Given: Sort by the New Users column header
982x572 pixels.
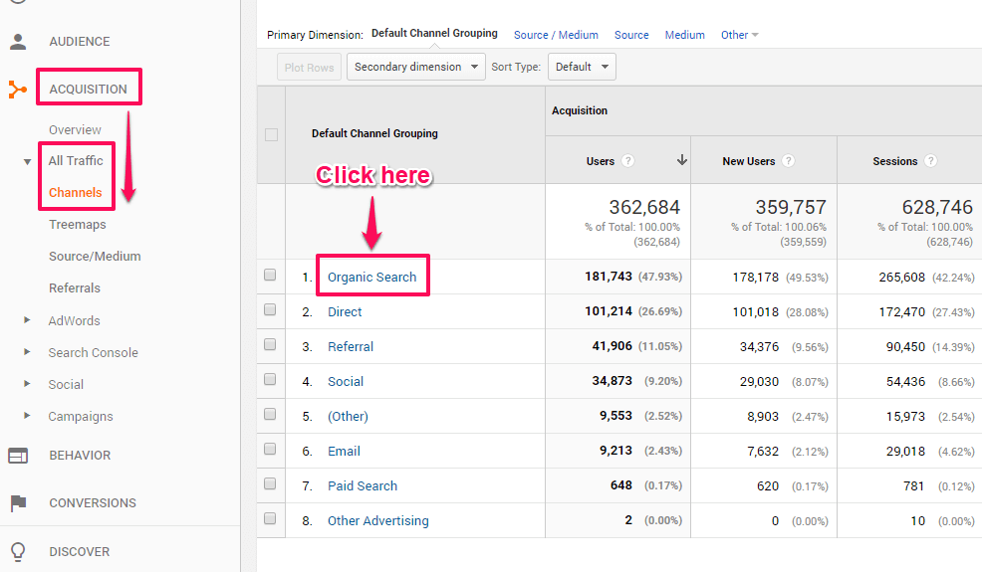Looking at the screenshot, I should click(748, 161).
